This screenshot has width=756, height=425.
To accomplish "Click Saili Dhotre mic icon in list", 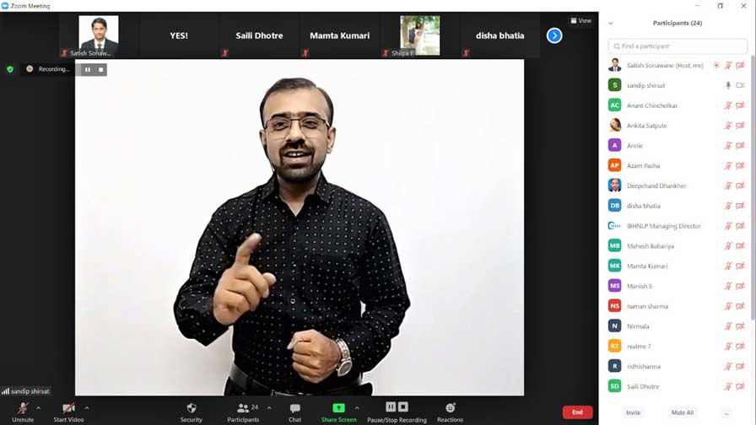I will click(728, 386).
